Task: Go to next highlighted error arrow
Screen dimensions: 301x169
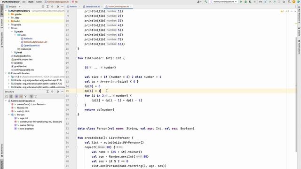Action: click(295, 11)
